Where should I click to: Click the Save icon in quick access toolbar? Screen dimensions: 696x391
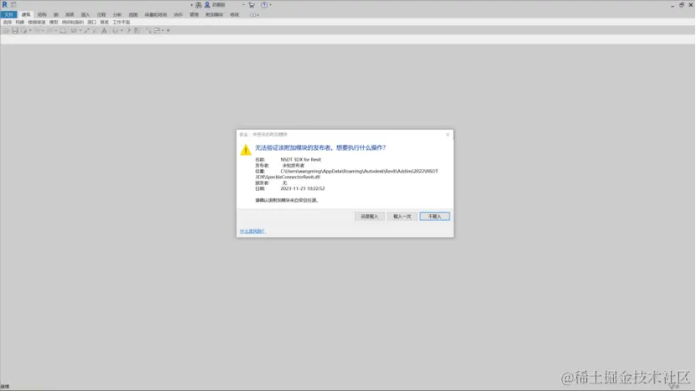(x=15, y=31)
